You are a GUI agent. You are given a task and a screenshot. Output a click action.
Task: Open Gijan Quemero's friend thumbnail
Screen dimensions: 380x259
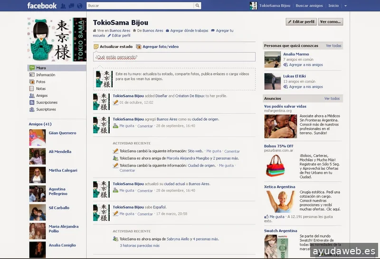click(x=38, y=133)
